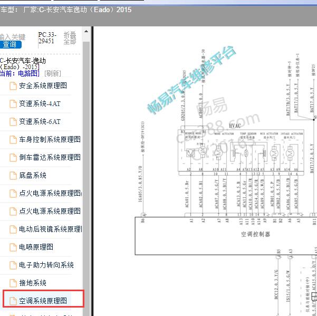Click file icon beside 安全系统原理图
The width and height of the screenshot is (317, 316).
click(13, 86)
